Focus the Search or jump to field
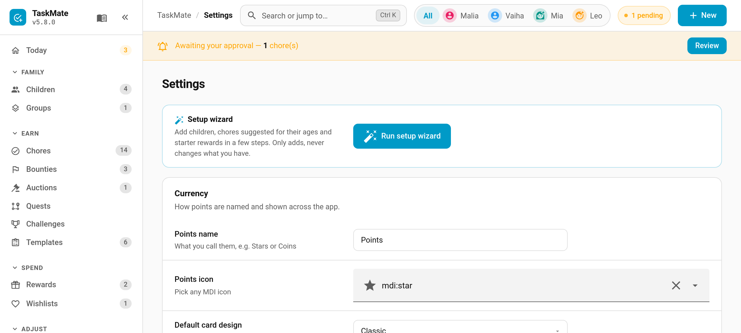This screenshot has width=741, height=333. pyautogui.click(x=323, y=15)
